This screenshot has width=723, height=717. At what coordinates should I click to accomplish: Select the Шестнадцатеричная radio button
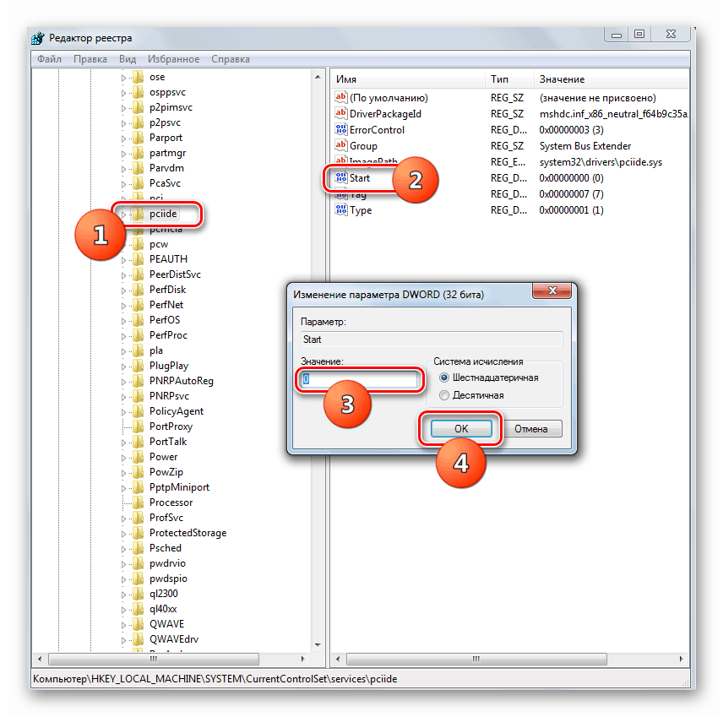point(444,378)
